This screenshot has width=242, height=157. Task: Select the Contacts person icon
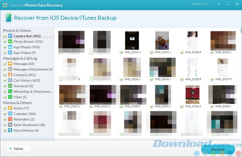point(10,75)
